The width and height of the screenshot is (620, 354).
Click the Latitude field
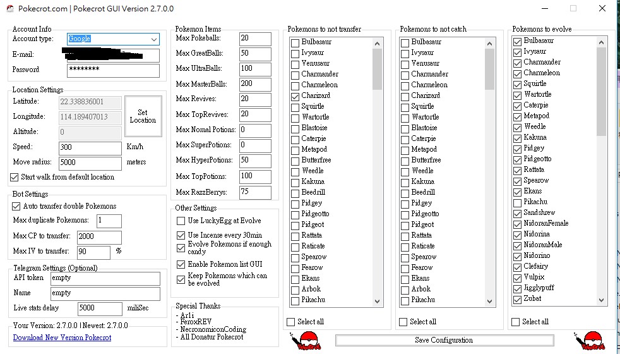coord(90,102)
